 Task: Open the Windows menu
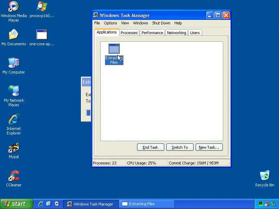tap(141, 23)
